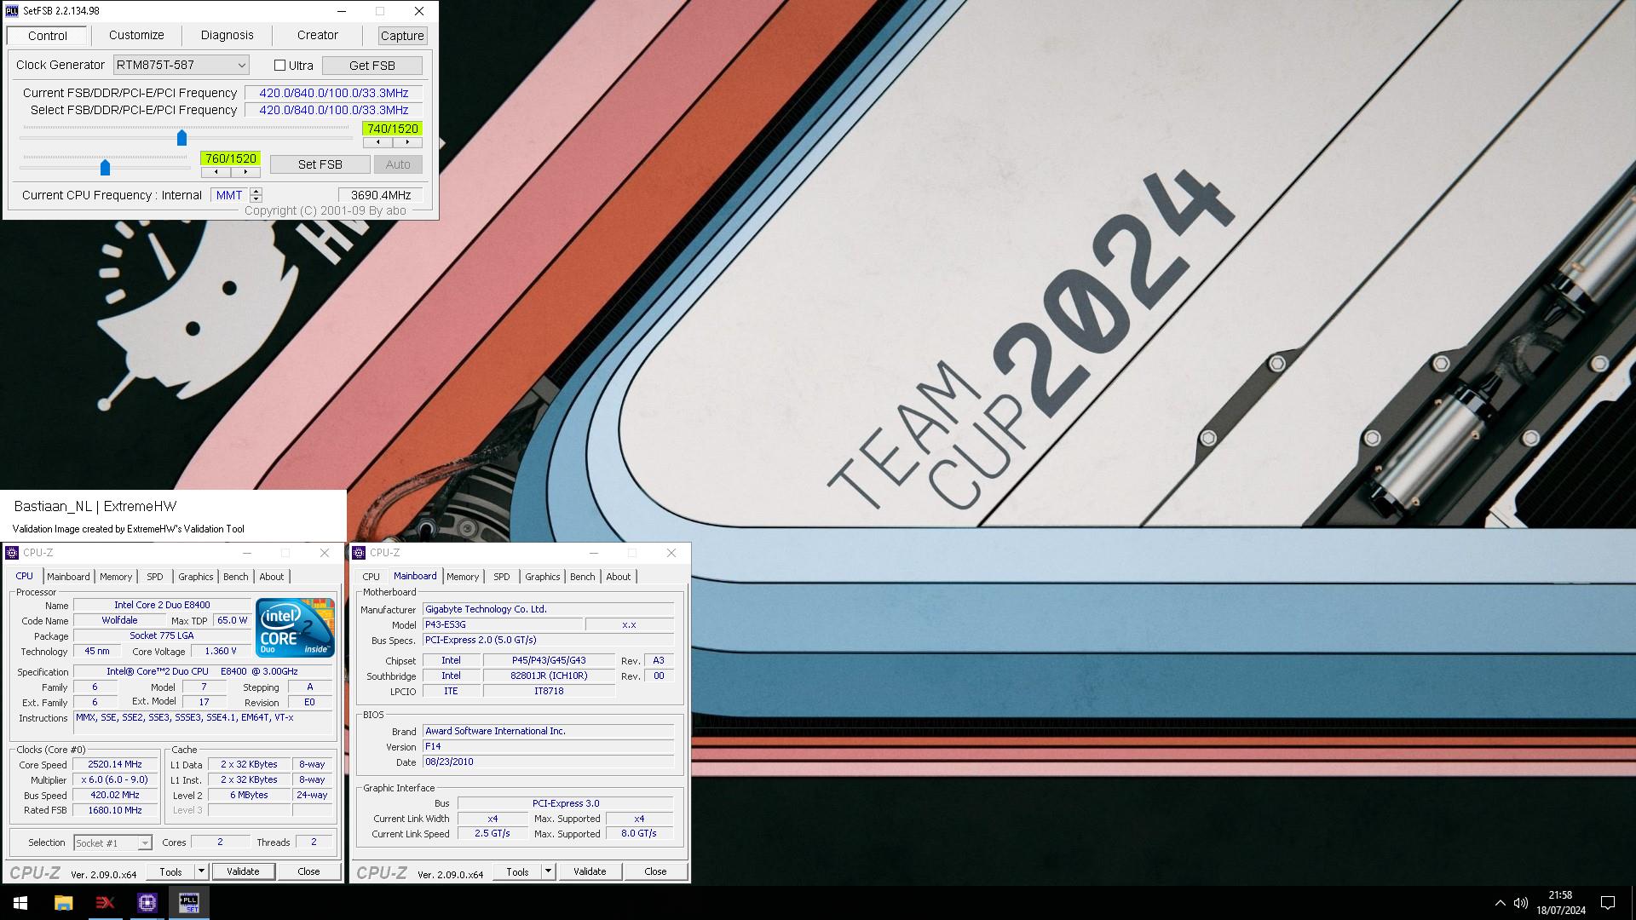This screenshot has width=1636, height=920.
Task: Open Mainboard tab in left CPU-Z
Action: 68,577
